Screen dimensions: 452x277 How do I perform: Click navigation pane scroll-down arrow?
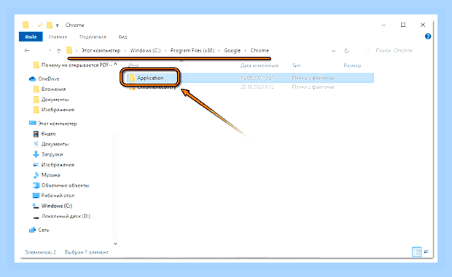[x=115, y=244]
